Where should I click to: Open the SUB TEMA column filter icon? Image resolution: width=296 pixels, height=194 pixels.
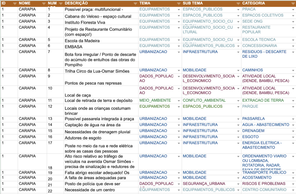point(238,3)
